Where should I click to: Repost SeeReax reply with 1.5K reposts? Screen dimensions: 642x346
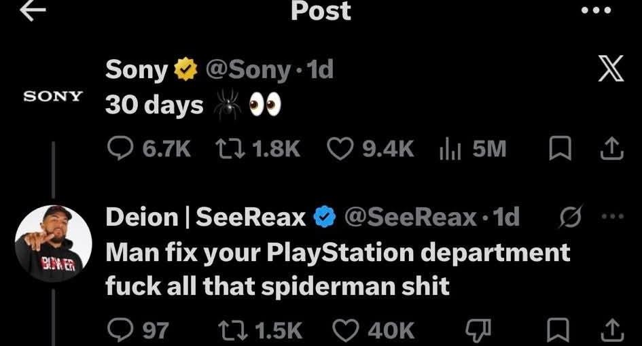(233, 330)
